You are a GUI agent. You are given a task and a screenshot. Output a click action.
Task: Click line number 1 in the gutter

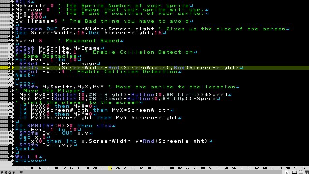pyautogui.click(x=6, y=1)
